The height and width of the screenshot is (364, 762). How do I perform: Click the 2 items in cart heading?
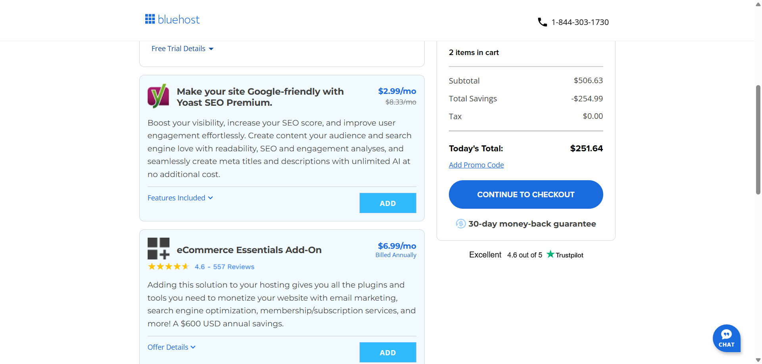click(x=474, y=53)
